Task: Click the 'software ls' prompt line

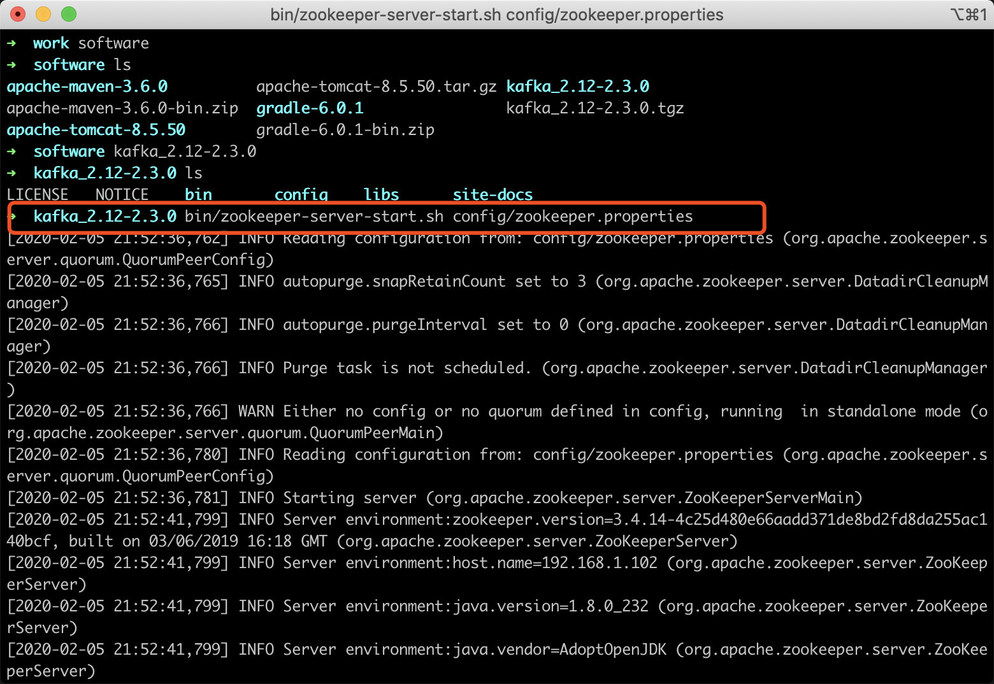Action: (69, 64)
